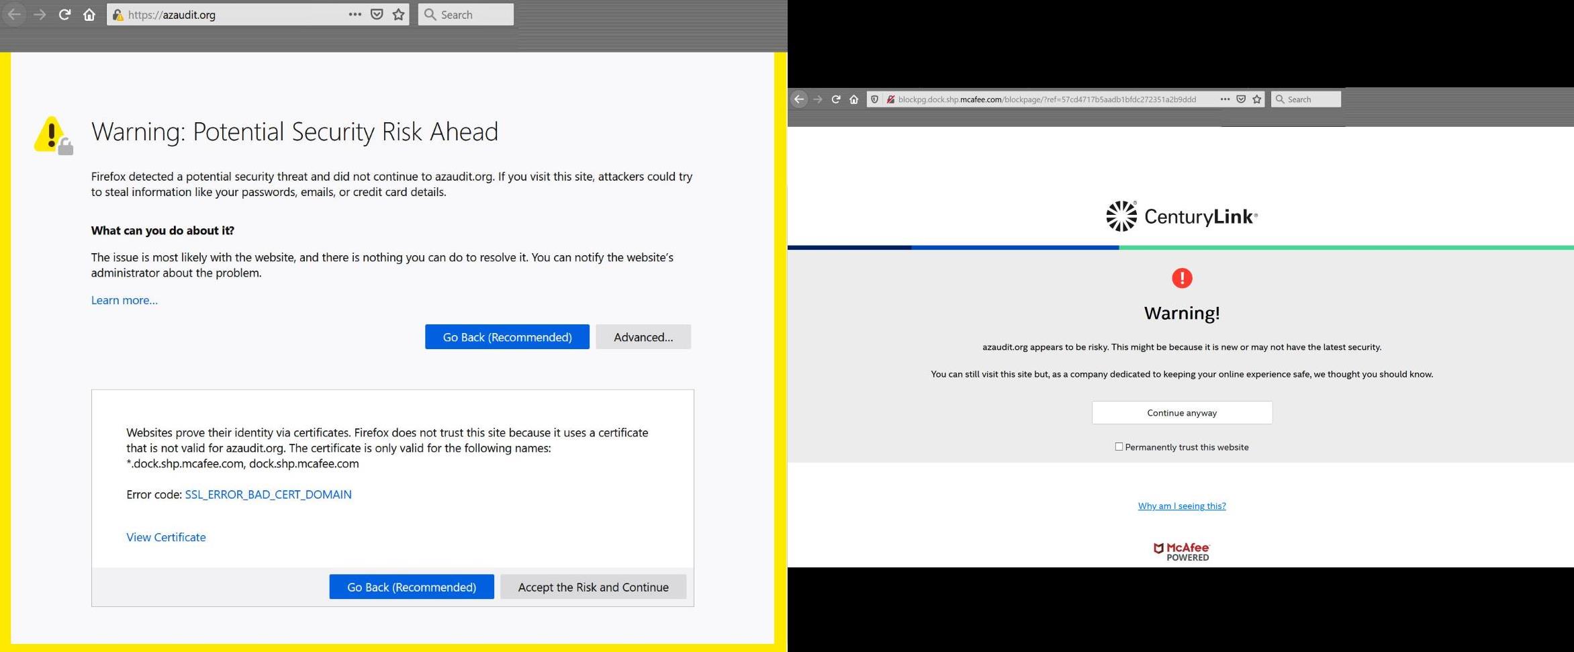The width and height of the screenshot is (1574, 652).
Task: Click the Continue anyway button
Action: point(1182,413)
